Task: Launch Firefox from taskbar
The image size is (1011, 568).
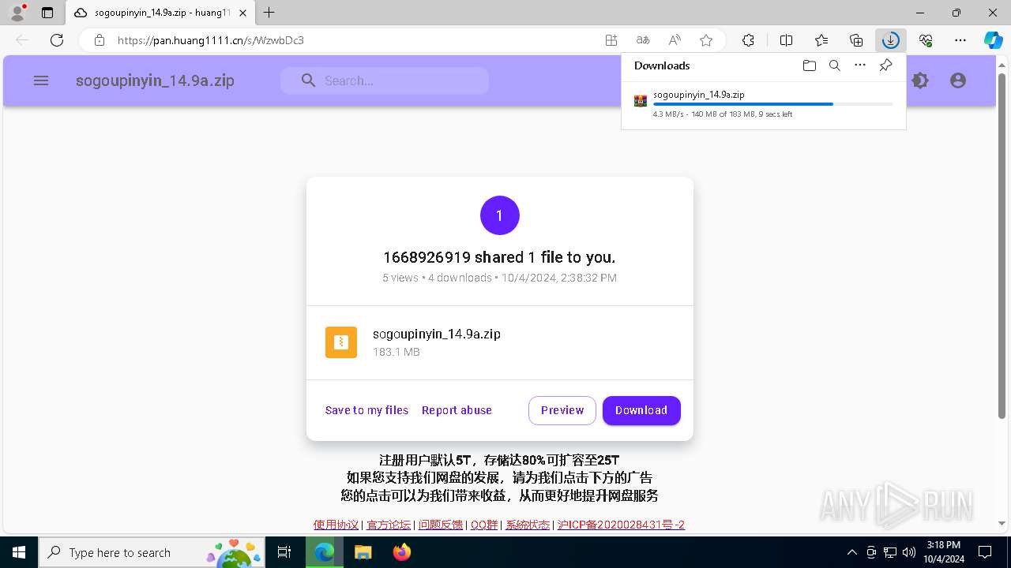Action: click(402, 552)
